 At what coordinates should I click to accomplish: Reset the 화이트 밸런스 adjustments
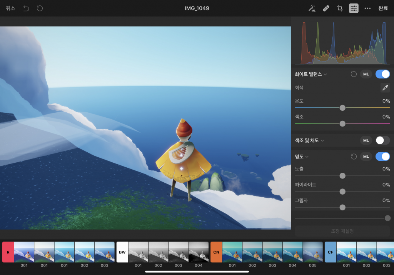(354, 74)
